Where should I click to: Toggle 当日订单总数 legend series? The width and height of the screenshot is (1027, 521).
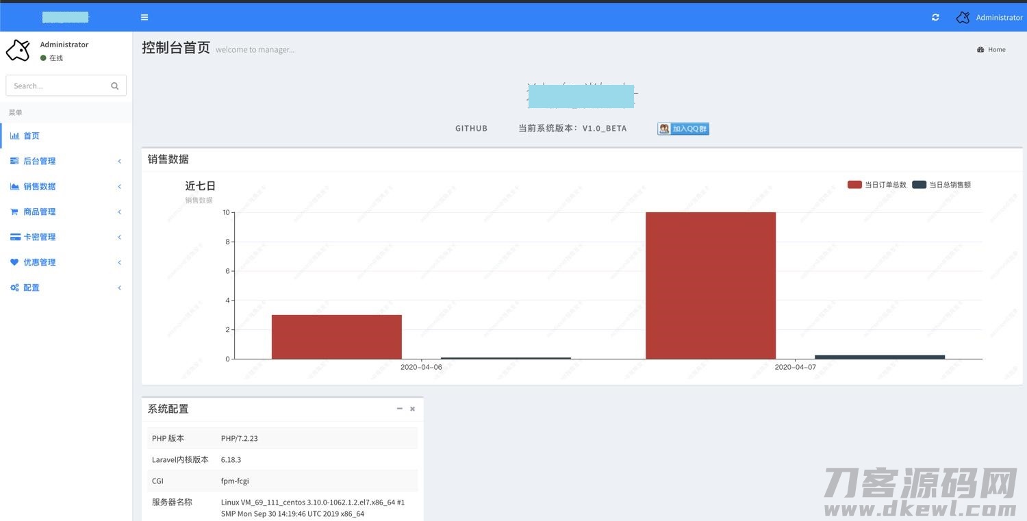point(877,185)
